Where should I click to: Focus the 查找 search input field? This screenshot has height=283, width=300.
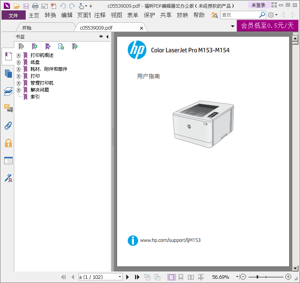pyautogui.click(x=239, y=15)
